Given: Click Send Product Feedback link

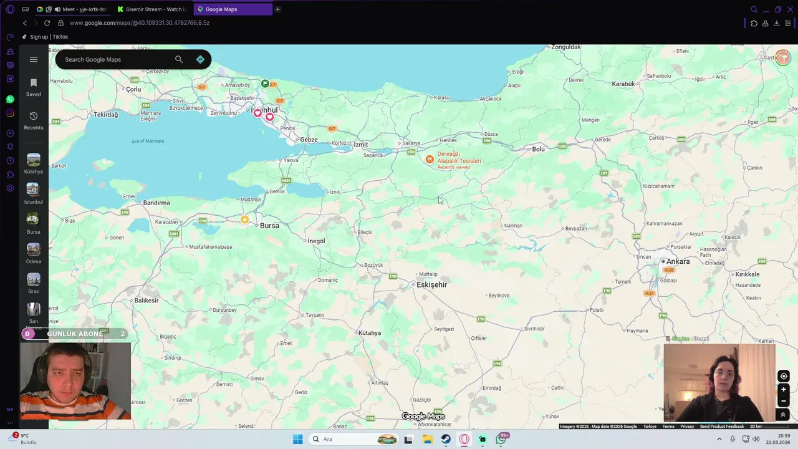Looking at the screenshot, I should click(722, 427).
